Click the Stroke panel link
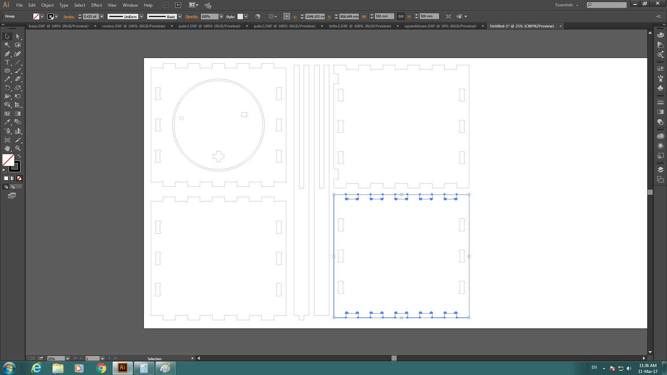The height and width of the screenshot is (375, 667). [x=69, y=17]
